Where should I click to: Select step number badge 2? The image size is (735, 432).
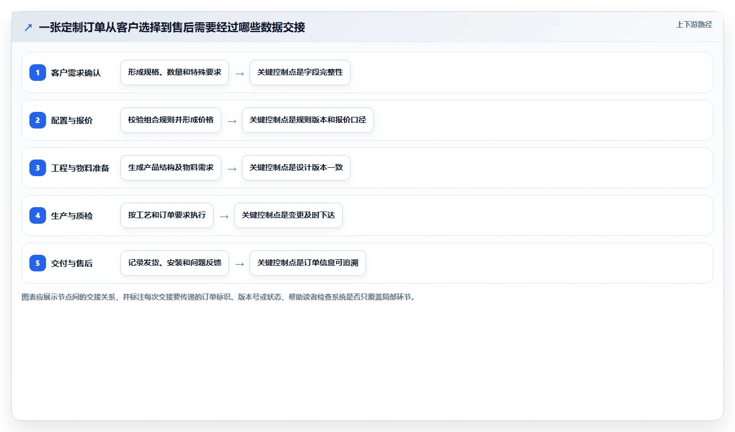38,120
